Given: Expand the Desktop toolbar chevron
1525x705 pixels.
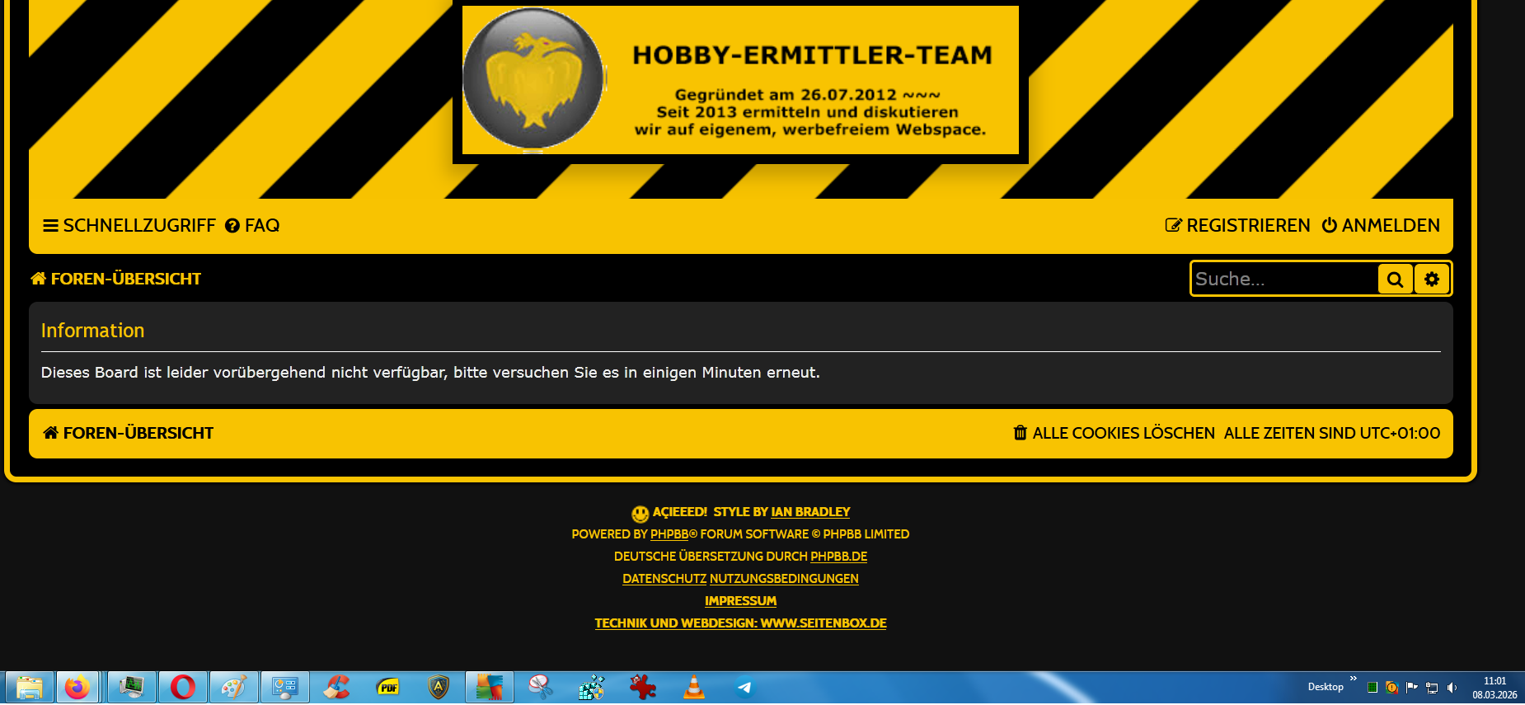Looking at the screenshot, I should click(x=1353, y=679).
